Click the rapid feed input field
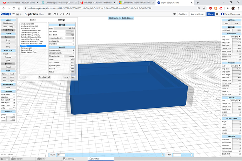This screenshot has height=161, width=242. [236, 30]
